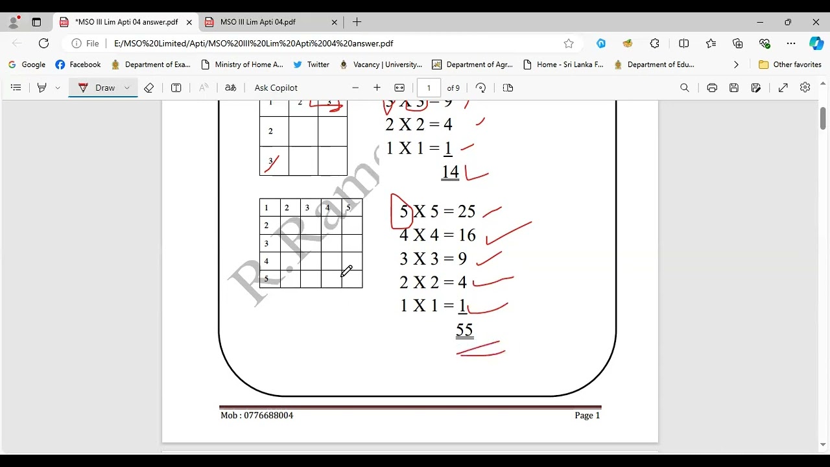Click the "4 X 4 = 16" line
Viewport: 830px width, 467px height.
pos(438,235)
